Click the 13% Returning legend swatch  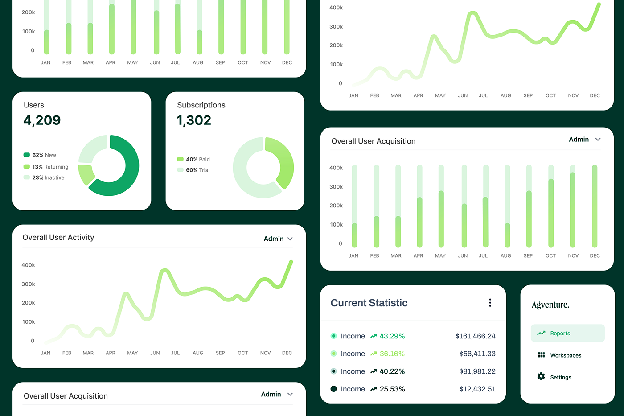pos(27,166)
